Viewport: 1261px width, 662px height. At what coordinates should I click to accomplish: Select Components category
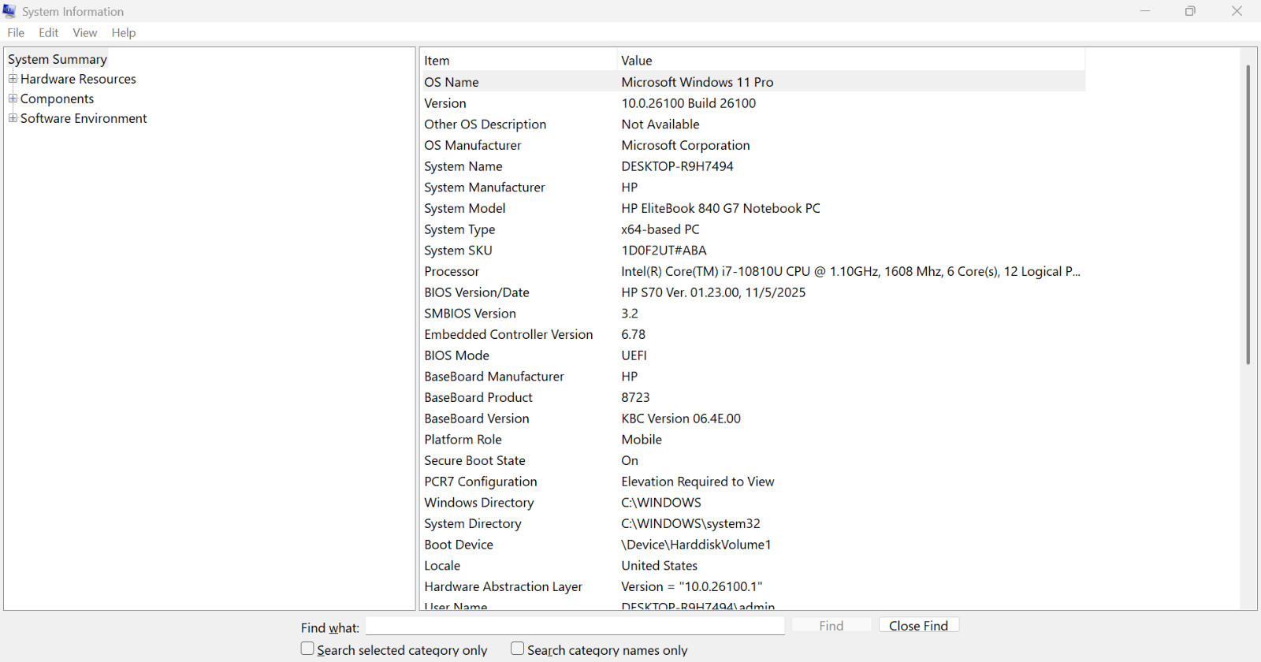click(57, 99)
